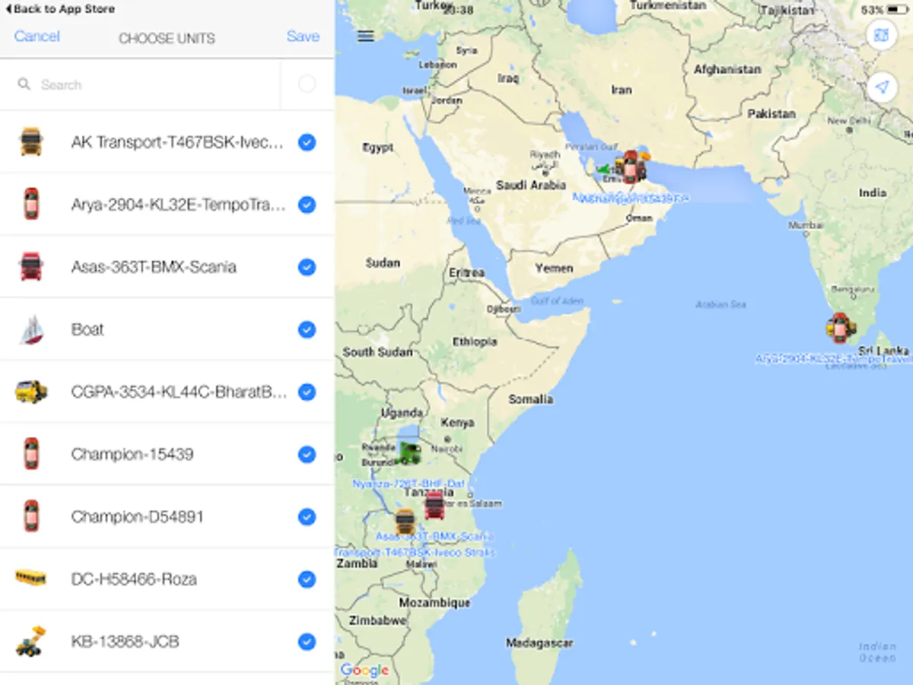Uncheck the Asas-363T-BMX-Scania checkmark
Viewport: 913px width, 685px height.
click(307, 267)
